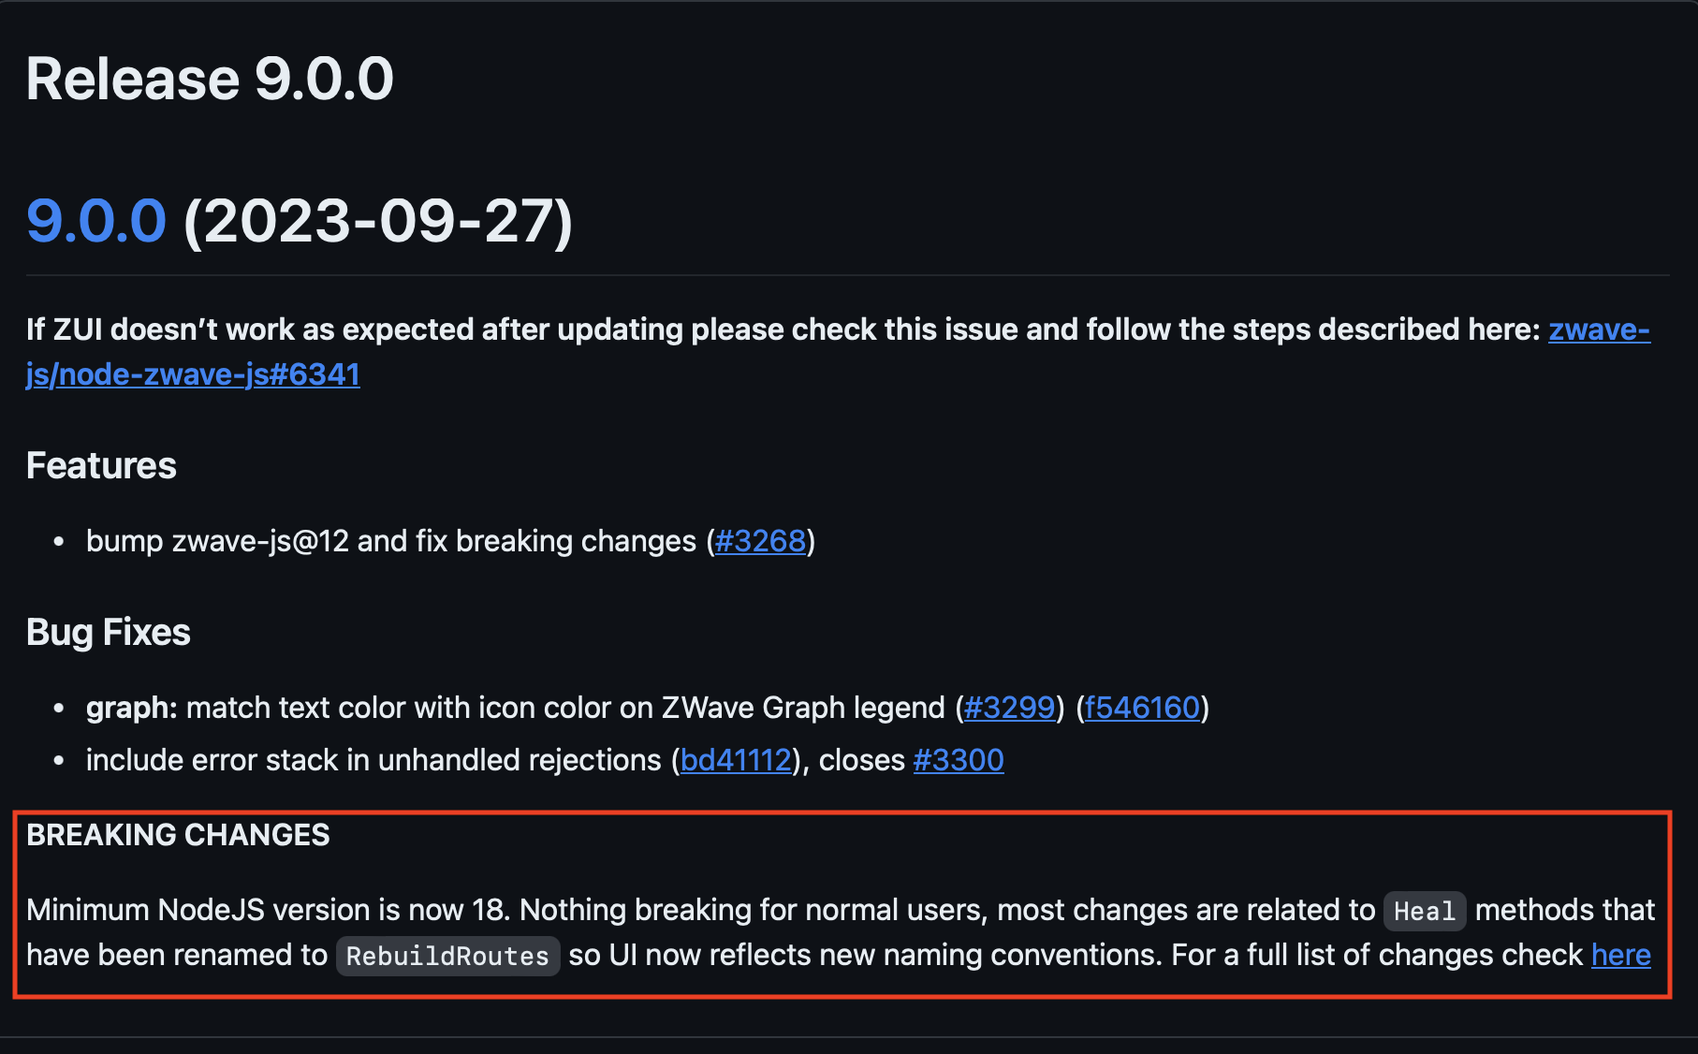The height and width of the screenshot is (1054, 1698).
Task: Open the blue 9.0.0 version link
Action: 96,222
